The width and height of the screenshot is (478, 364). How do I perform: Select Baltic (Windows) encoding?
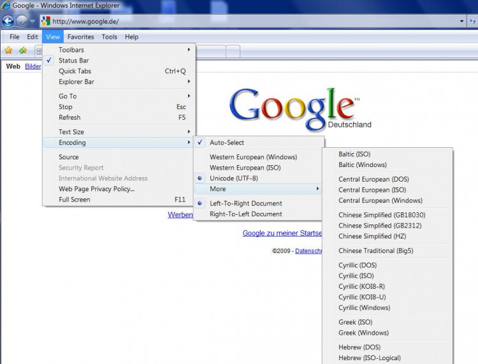387,165
